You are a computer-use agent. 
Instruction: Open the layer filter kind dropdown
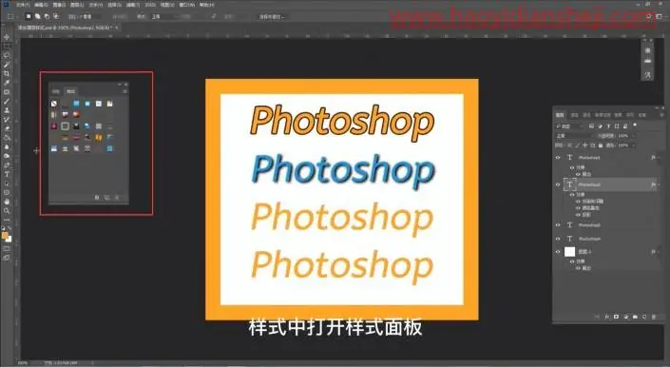(x=569, y=126)
